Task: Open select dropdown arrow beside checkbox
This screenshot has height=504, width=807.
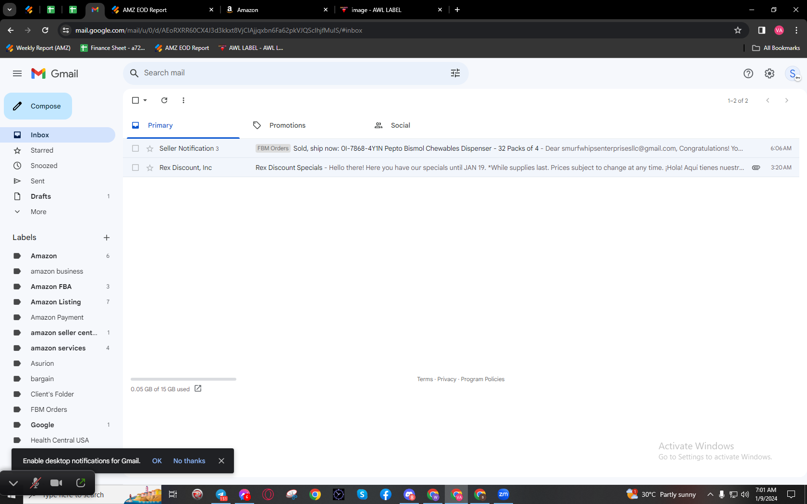Action: tap(145, 100)
